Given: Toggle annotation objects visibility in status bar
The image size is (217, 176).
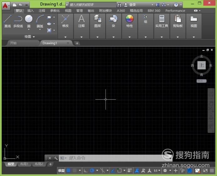Looking at the screenshot, I should 137,171.
